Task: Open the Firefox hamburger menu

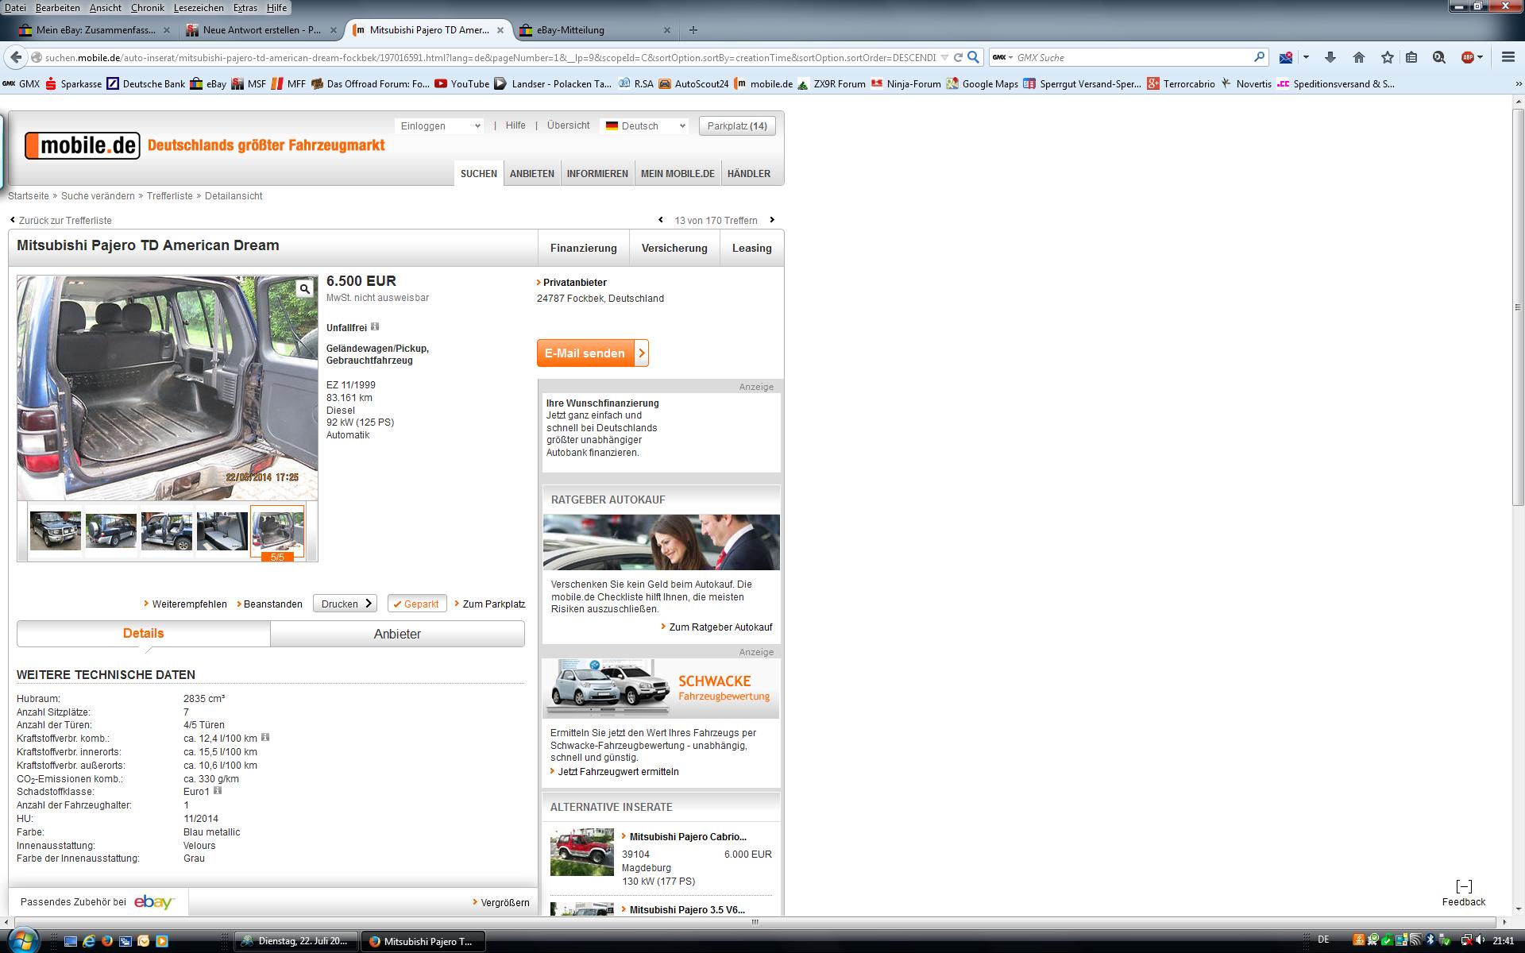Action: [1508, 57]
